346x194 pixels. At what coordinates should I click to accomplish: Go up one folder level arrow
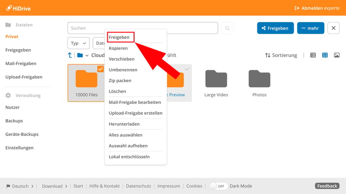tap(70, 55)
